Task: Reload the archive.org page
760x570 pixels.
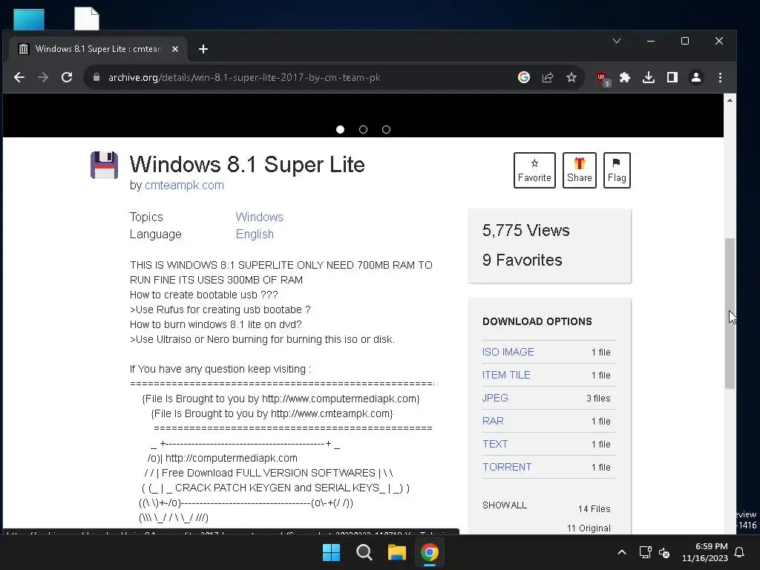Action: pyautogui.click(x=67, y=77)
